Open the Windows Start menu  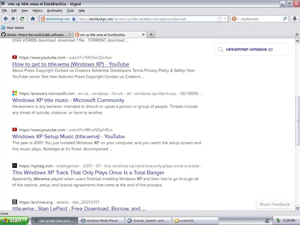(x=14, y=221)
